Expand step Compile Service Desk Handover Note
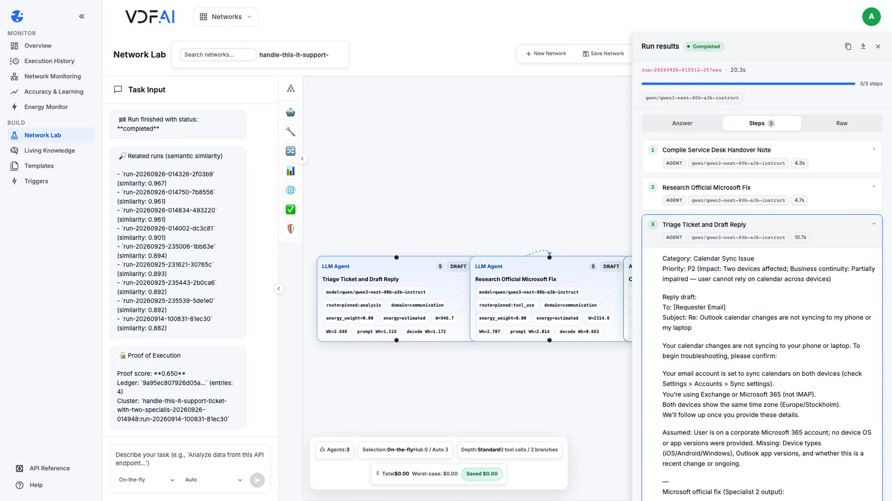Viewport: 892px width, 501px height. (762, 156)
